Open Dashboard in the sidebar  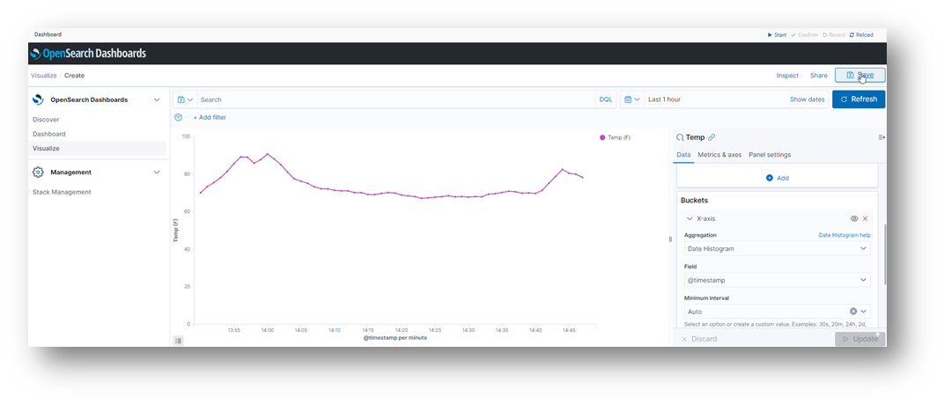tap(48, 134)
